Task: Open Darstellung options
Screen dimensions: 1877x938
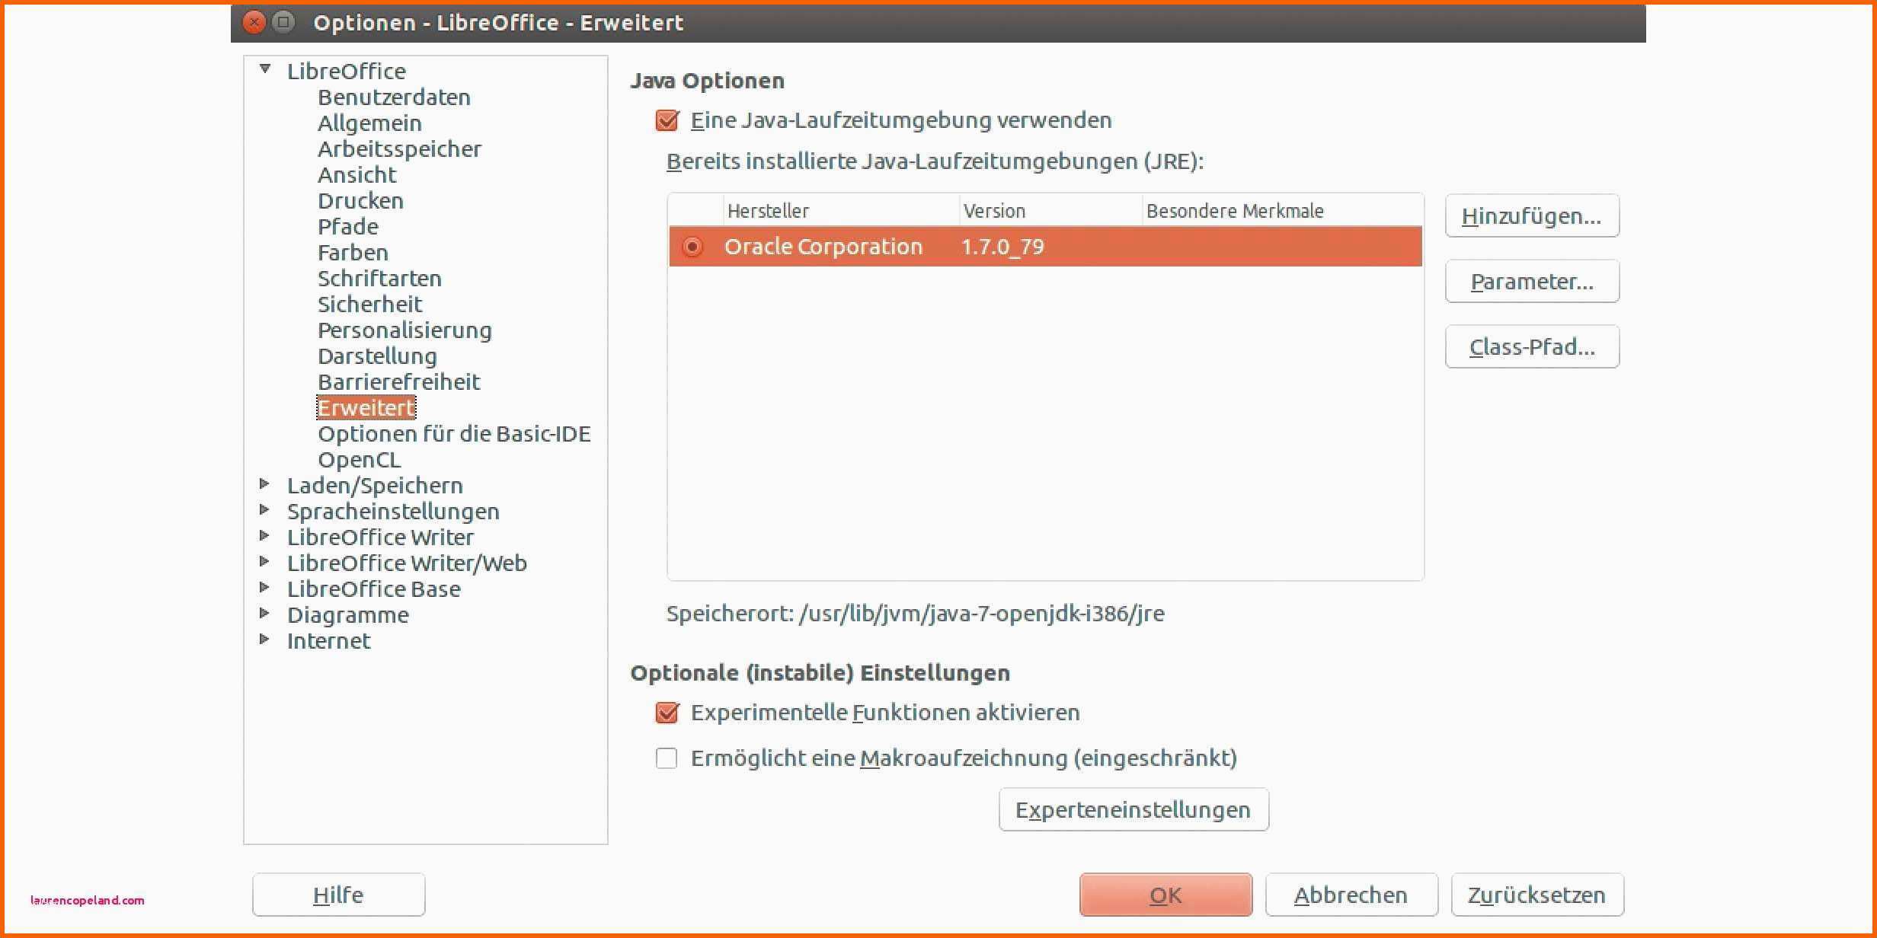Action: [x=377, y=356]
